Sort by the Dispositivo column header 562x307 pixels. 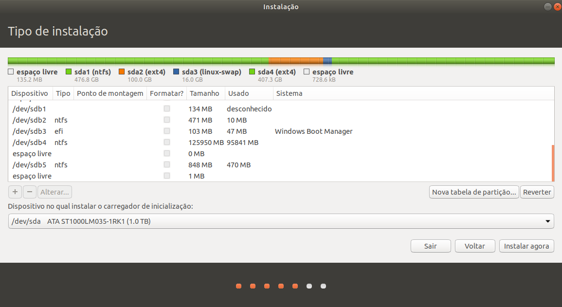click(x=30, y=93)
